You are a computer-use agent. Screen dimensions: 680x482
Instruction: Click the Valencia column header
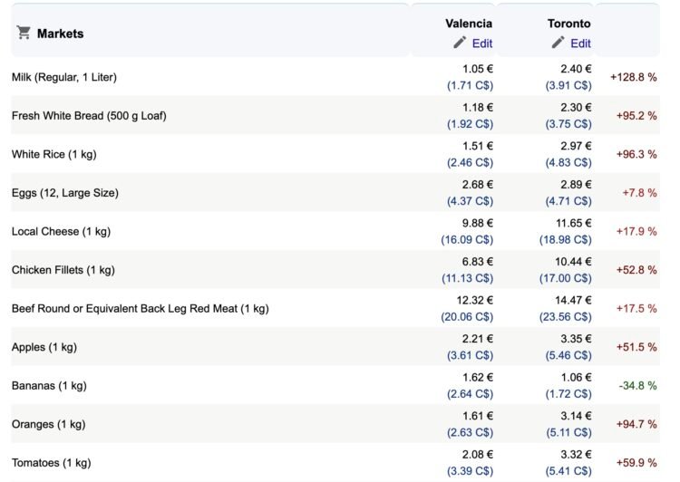(469, 24)
